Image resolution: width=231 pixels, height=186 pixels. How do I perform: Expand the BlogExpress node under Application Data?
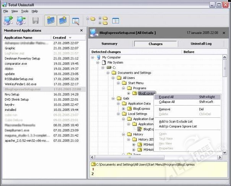[x=124, y=109]
